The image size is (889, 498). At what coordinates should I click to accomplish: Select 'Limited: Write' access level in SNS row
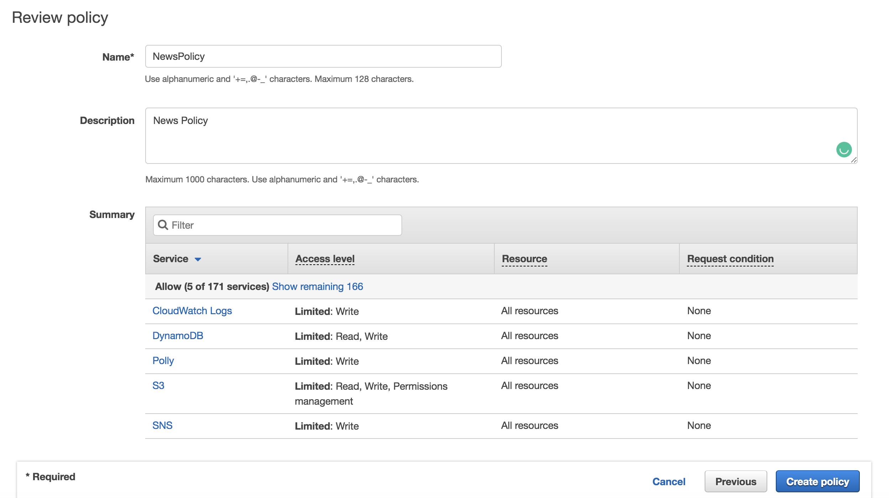327,426
